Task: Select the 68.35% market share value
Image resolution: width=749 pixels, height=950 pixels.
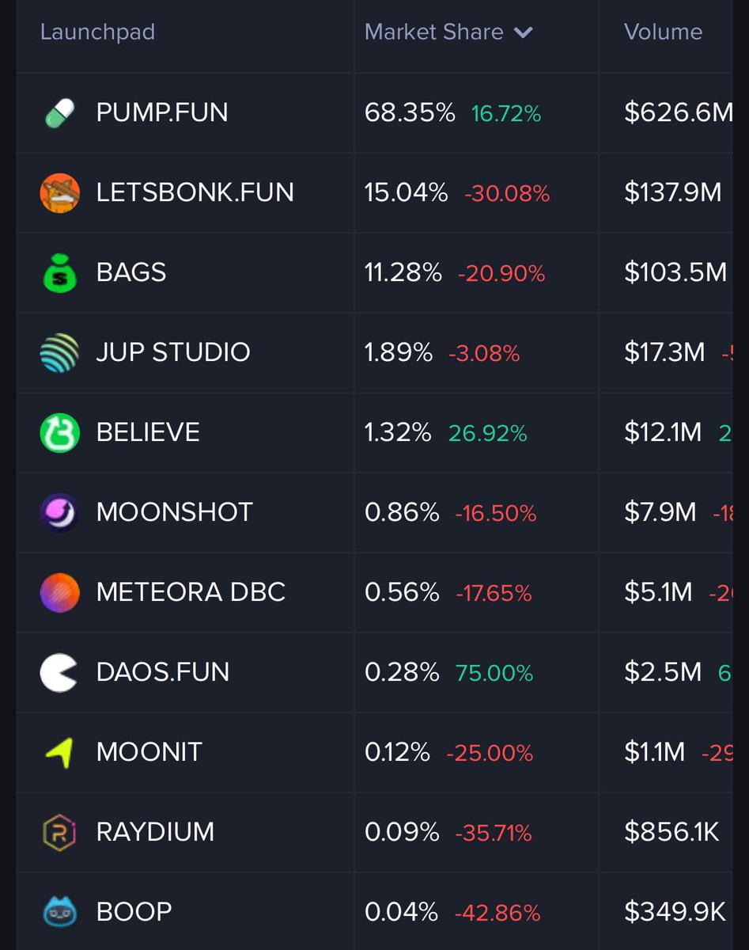Action: tap(410, 112)
